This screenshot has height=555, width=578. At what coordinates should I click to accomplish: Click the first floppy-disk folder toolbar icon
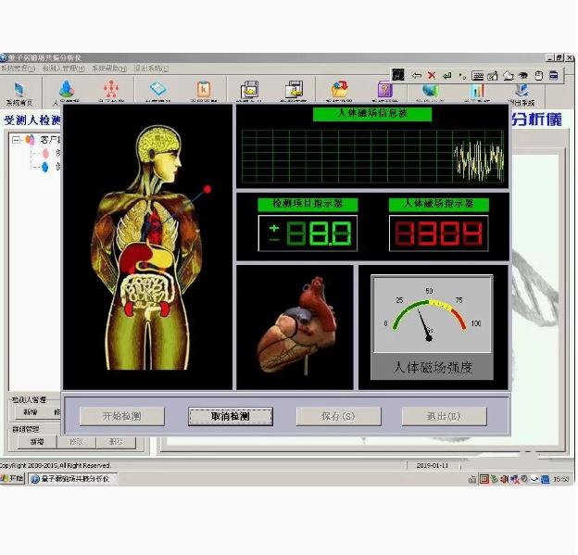[x=249, y=90]
